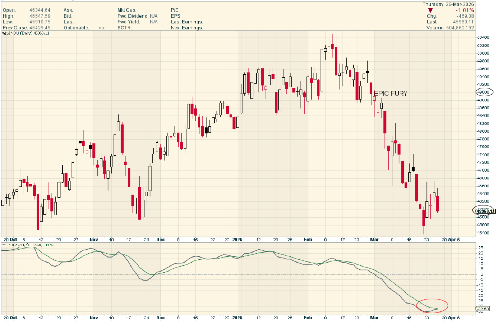
Task: Click the EPIC FURY chart annotation
Action: (x=391, y=94)
